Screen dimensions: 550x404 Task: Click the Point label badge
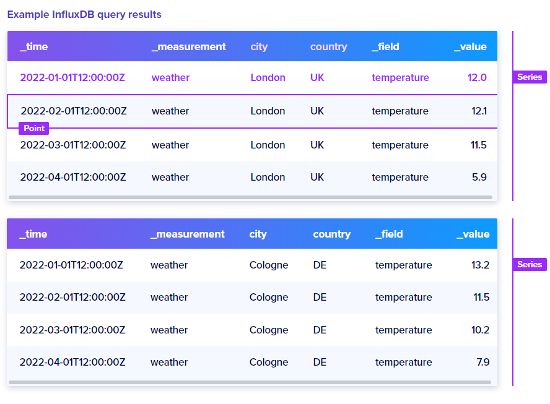33,128
